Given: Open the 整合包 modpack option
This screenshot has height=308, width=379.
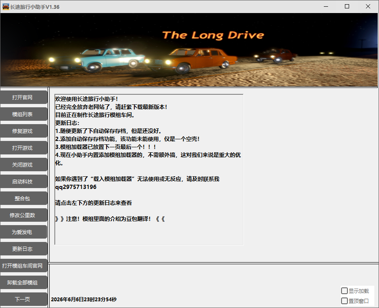Looking at the screenshot, I should click(x=24, y=198).
